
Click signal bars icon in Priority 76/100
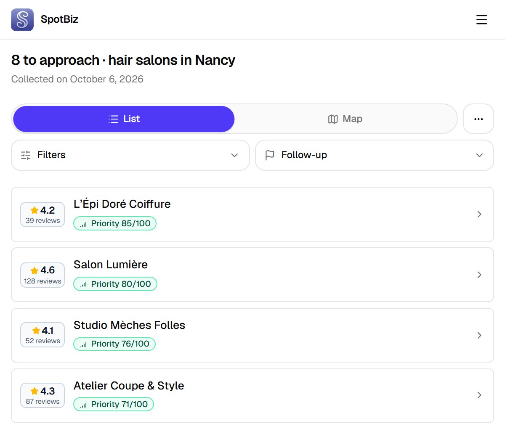tap(83, 344)
